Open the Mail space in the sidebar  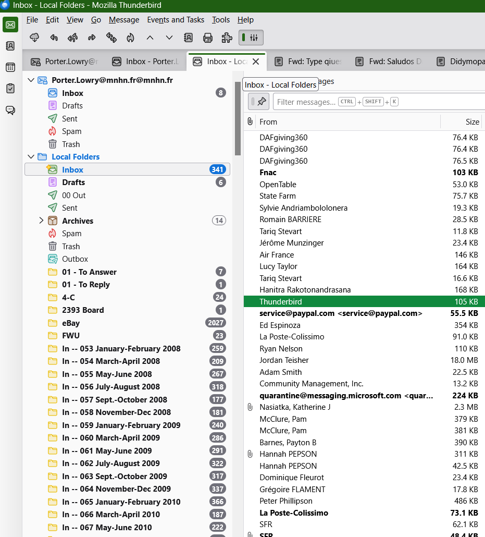(x=10, y=25)
